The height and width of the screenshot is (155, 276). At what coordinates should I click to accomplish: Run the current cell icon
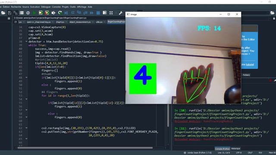click(x=41, y=12)
